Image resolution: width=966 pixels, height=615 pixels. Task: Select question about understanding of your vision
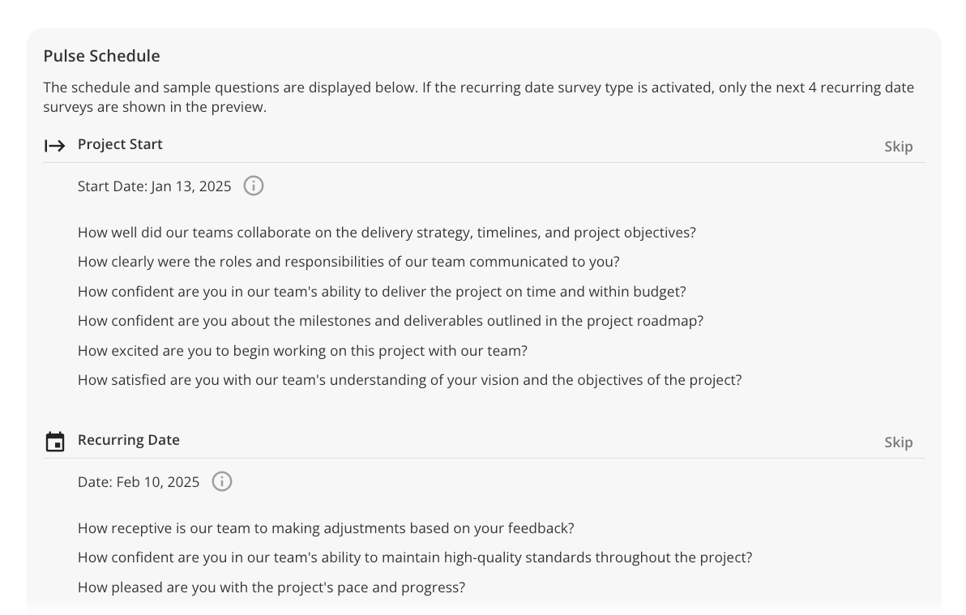pyautogui.click(x=410, y=379)
